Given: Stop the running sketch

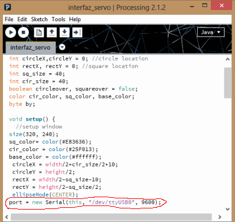Looking at the screenshot, I should tap(24, 32).
